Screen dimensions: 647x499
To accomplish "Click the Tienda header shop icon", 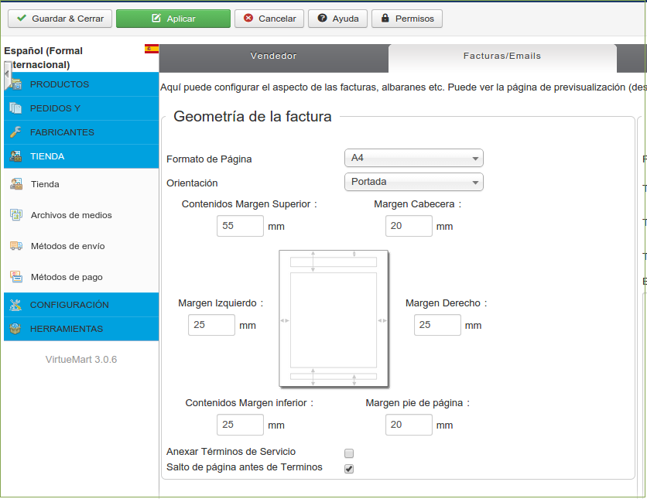I will coord(15,156).
